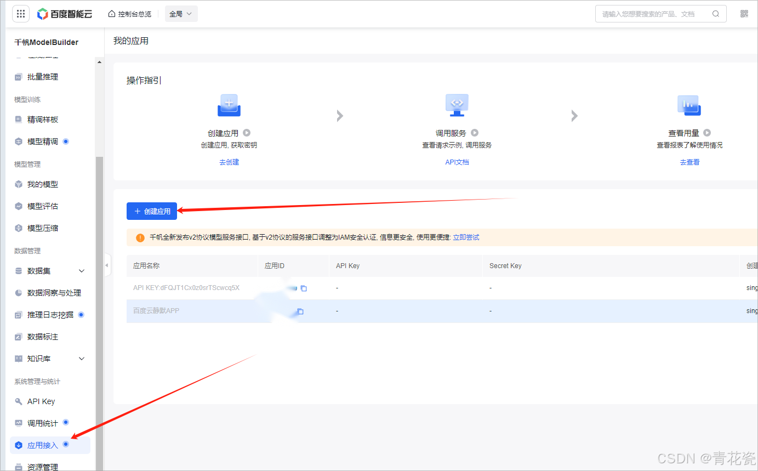Open the product grid menu icon
Viewport: 758px width, 471px height.
tap(21, 14)
